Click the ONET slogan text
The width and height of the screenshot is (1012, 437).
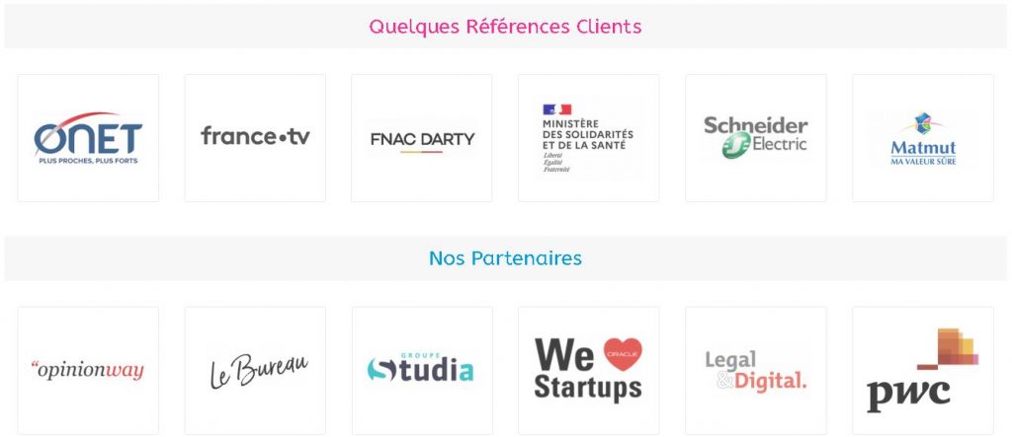click(x=88, y=160)
